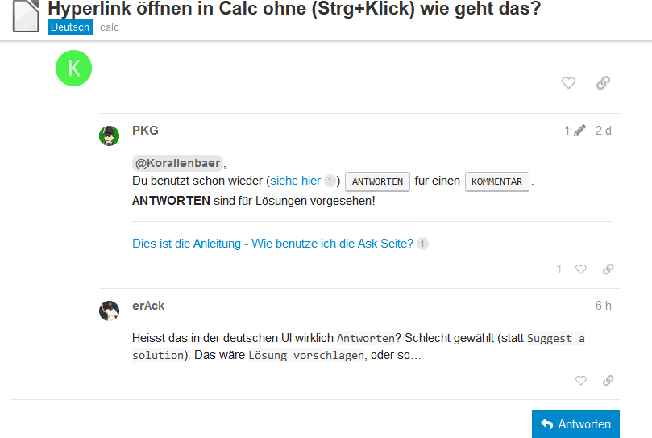Click the blue Antworten reply button
652x438 pixels.
[x=575, y=423]
